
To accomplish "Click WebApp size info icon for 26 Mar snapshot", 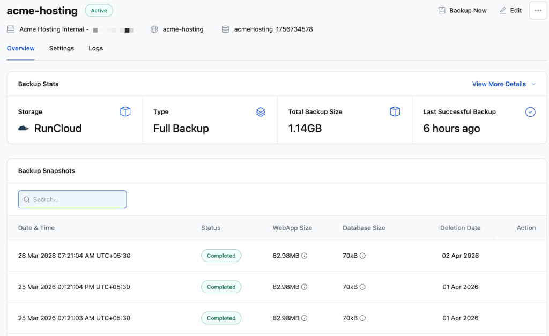I will pos(305,256).
